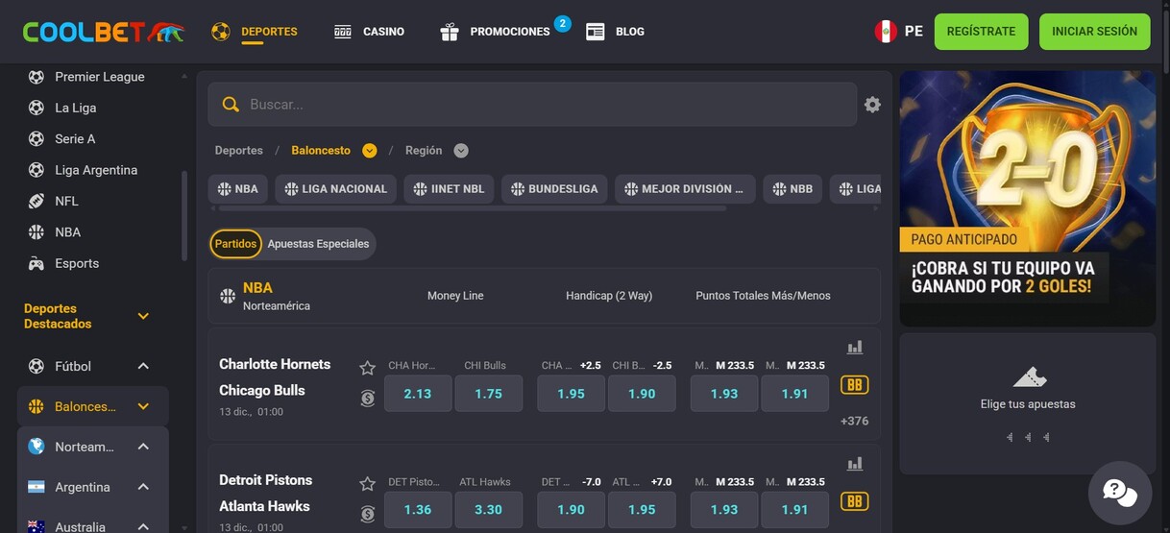
Task: Favorite the Hornets vs Bulls match star
Action: pyautogui.click(x=367, y=368)
